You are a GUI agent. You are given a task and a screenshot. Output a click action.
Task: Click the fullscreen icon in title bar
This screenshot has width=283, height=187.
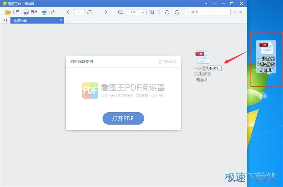(x=215, y=4)
